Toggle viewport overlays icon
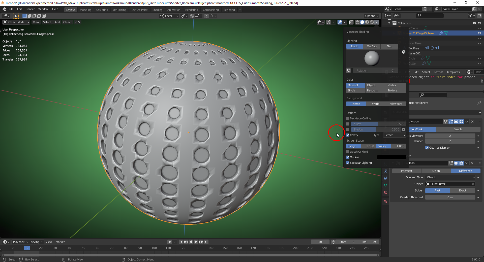Screen dimensions: 484x262 [340, 22]
